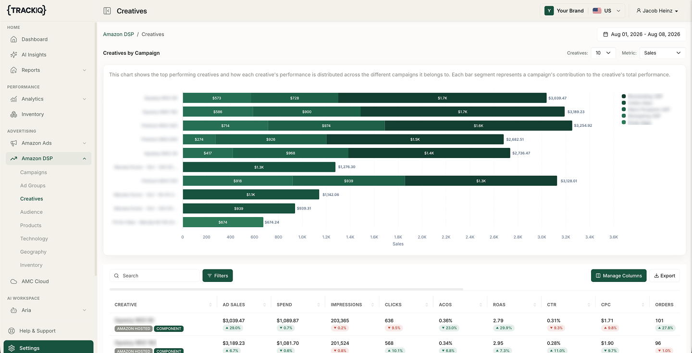
Task: Open Help & Support icon
Action: pos(12,331)
